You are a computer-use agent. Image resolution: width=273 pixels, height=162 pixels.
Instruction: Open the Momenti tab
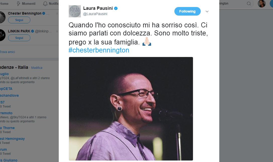pyautogui.click(x=26, y=4)
